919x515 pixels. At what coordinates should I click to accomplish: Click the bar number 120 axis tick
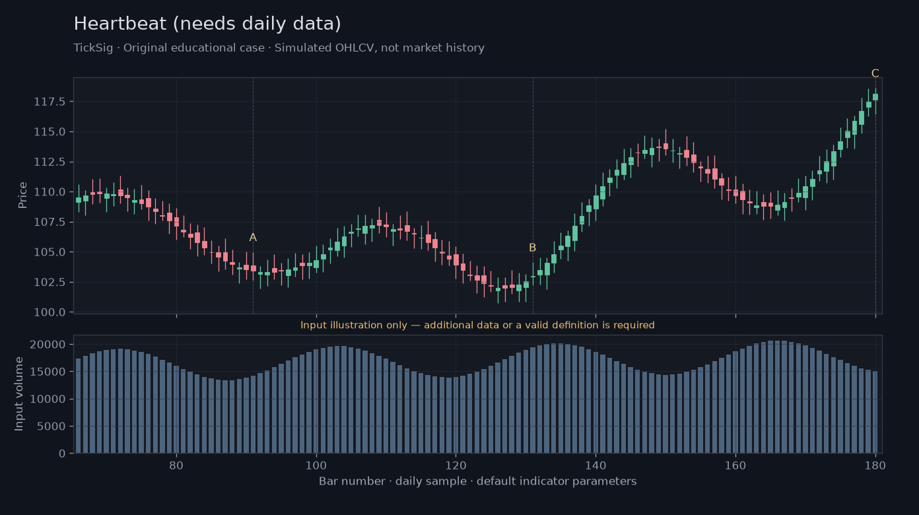click(456, 464)
